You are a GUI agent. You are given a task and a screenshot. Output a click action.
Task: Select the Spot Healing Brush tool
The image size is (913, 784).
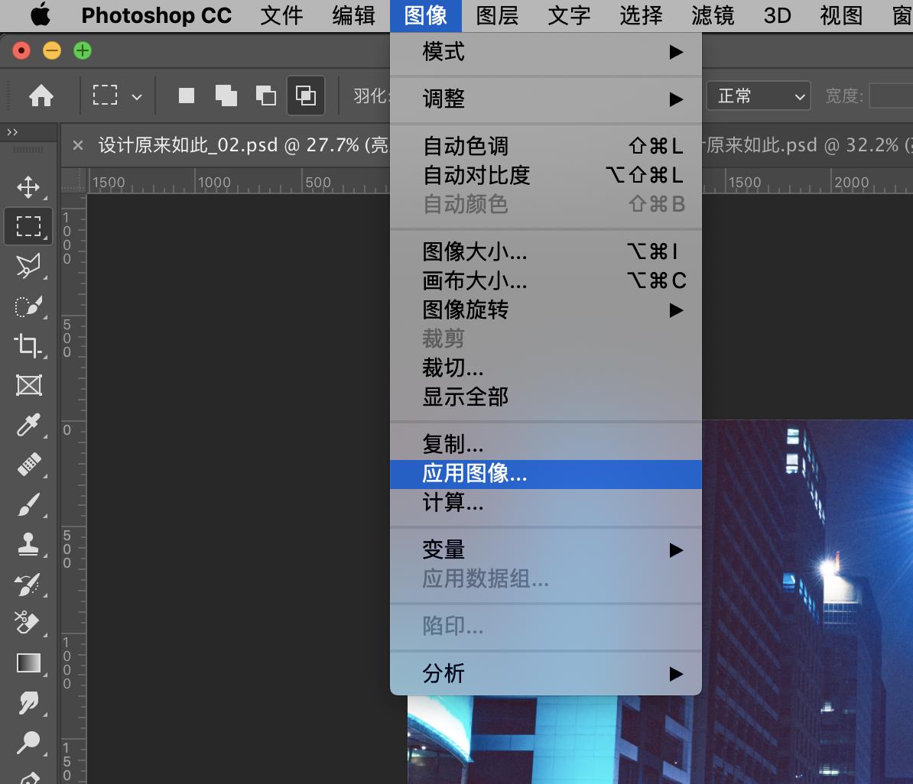click(x=28, y=465)
